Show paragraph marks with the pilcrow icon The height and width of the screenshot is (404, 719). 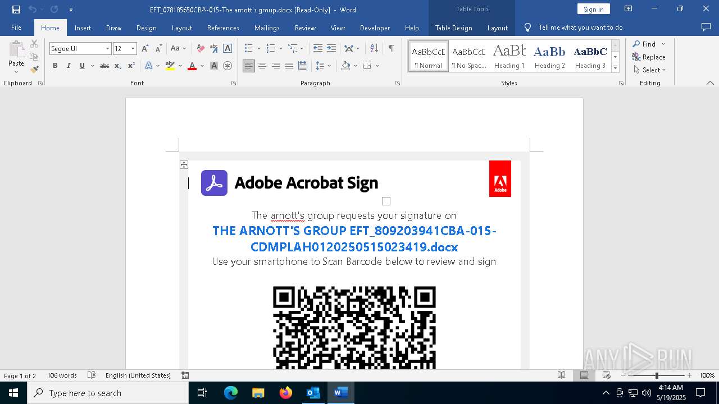pyautogui.click(x=391, y=48)
